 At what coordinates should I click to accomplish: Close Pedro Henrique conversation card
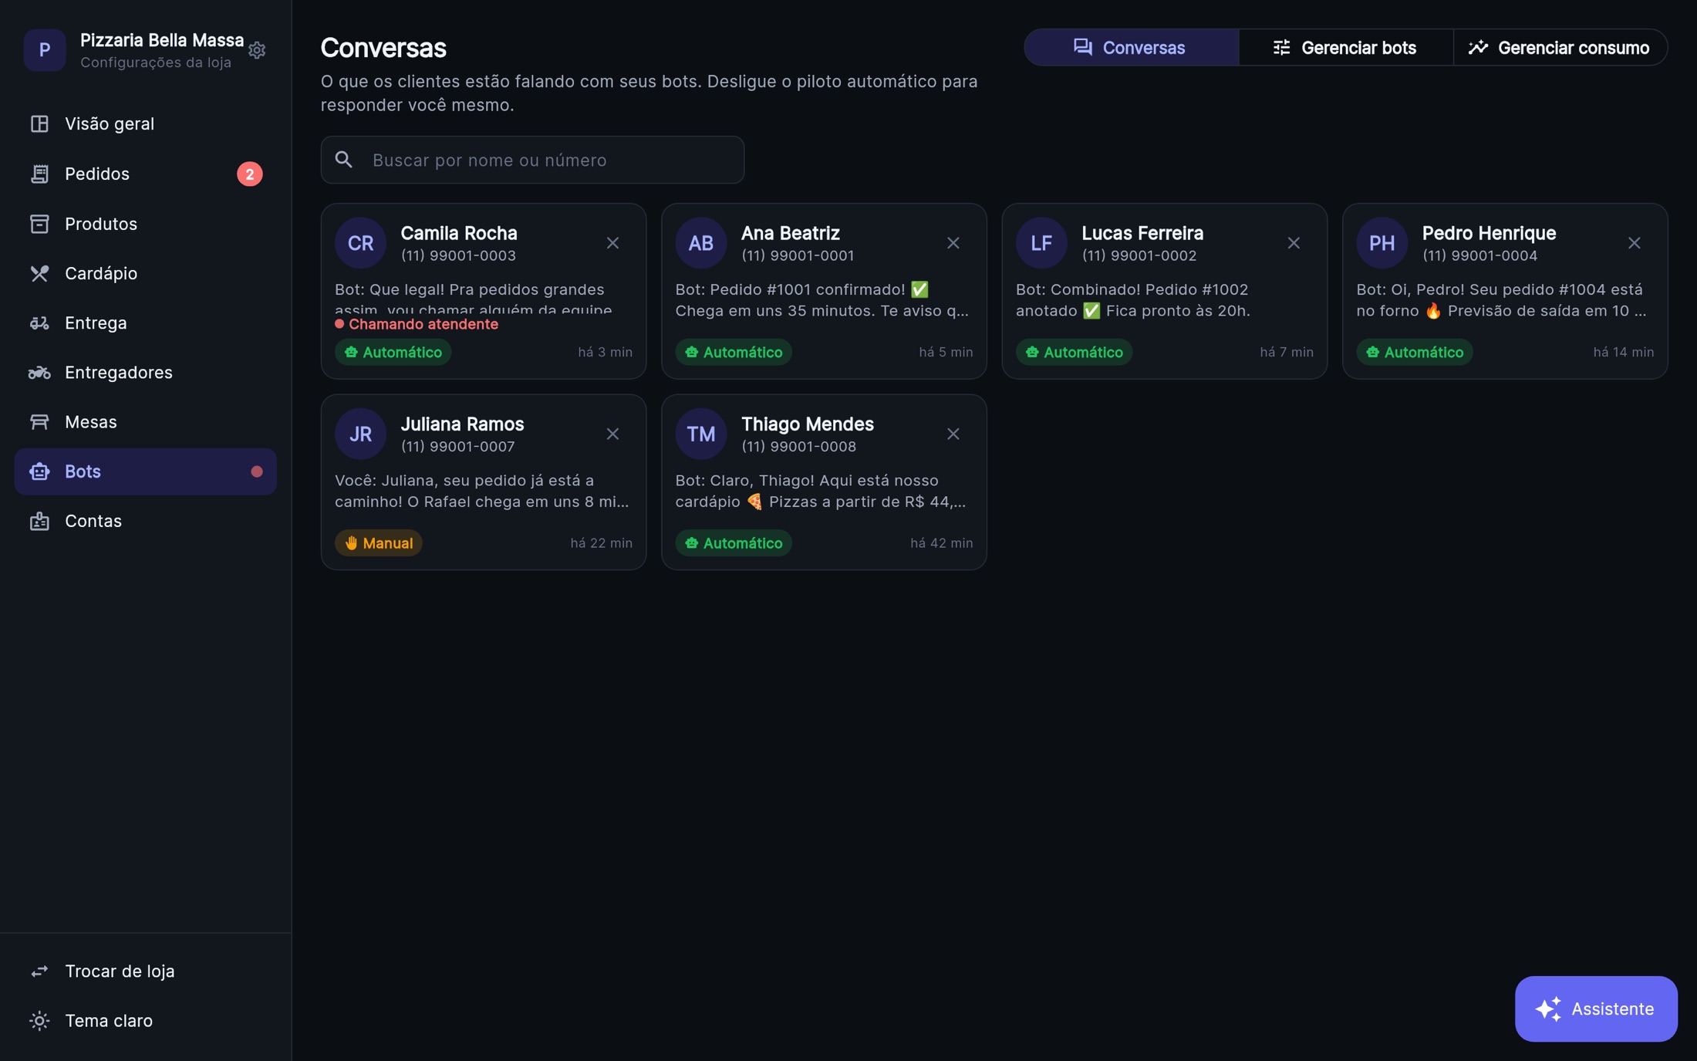[x=1634, y=243]
